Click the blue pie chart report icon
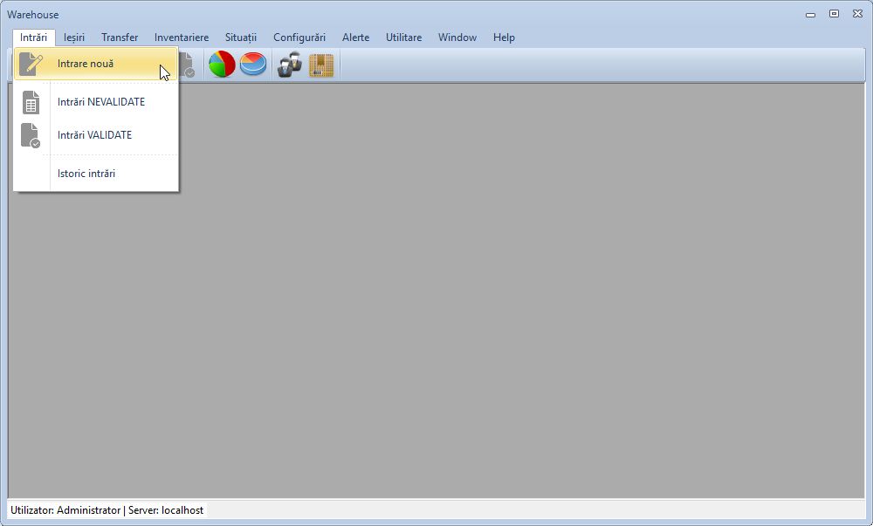The height and width of the screenshot is (526, 873). [x=252, y=64]
